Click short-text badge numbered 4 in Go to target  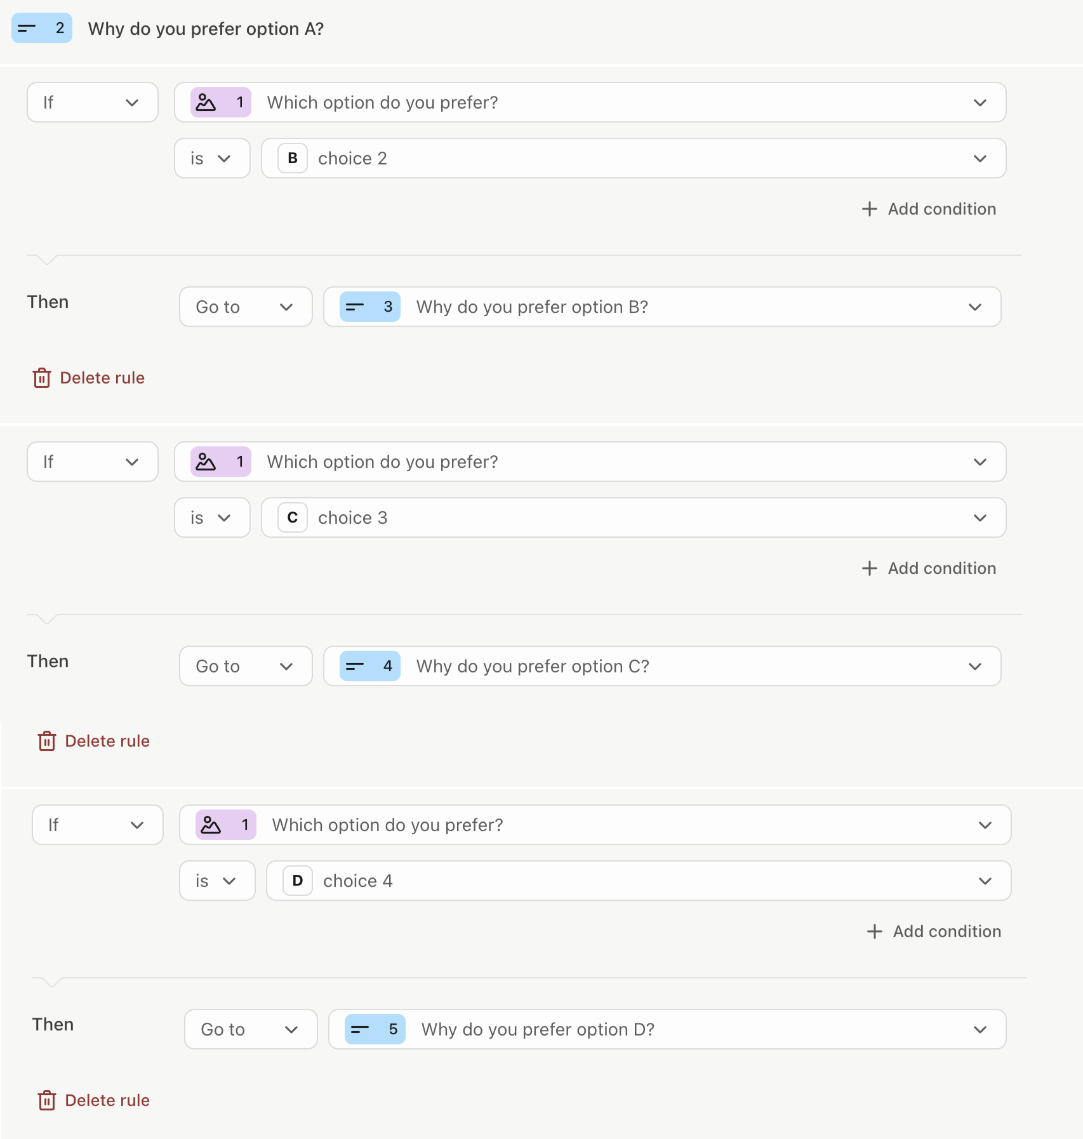point(370,666)
